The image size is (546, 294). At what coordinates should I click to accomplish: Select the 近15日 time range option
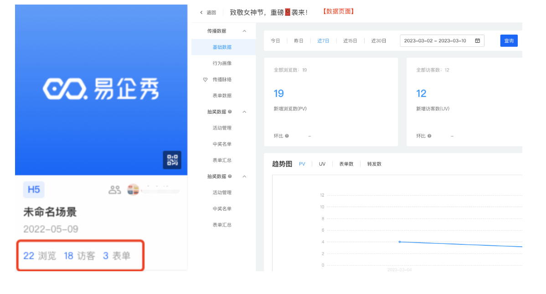click(350, 41)
